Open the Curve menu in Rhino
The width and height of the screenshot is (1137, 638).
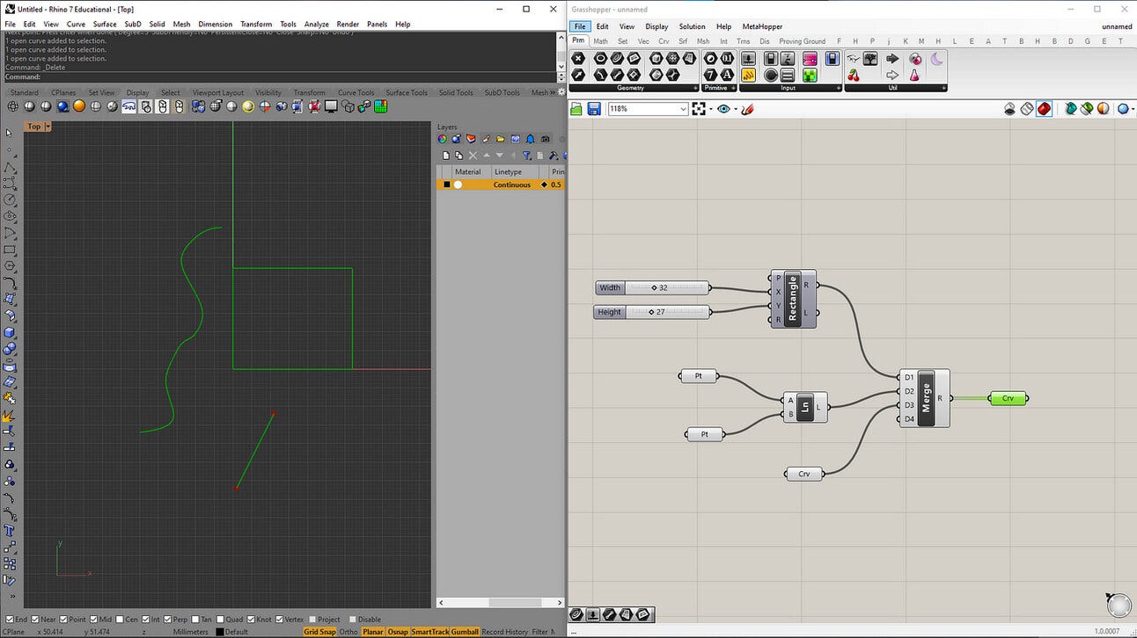pos(76,24)
